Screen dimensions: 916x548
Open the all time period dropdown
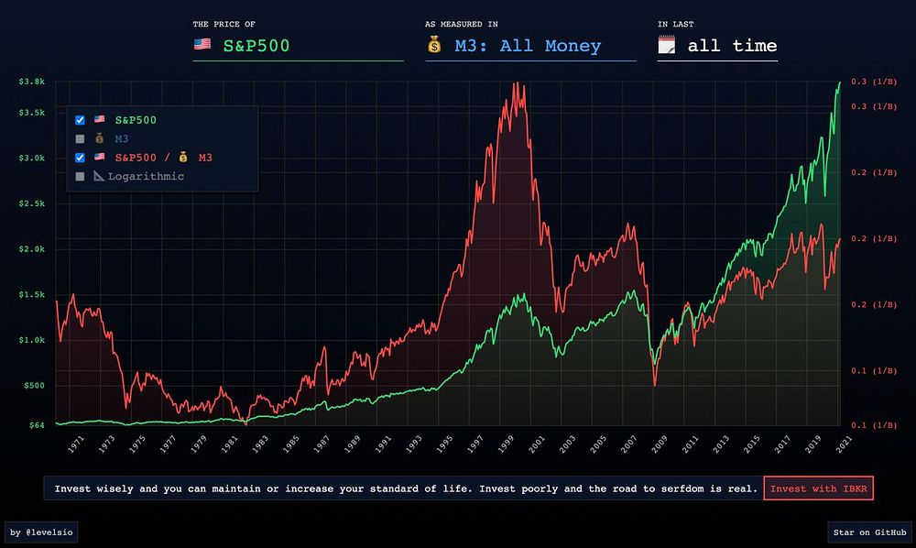click(x=717, y=46)
